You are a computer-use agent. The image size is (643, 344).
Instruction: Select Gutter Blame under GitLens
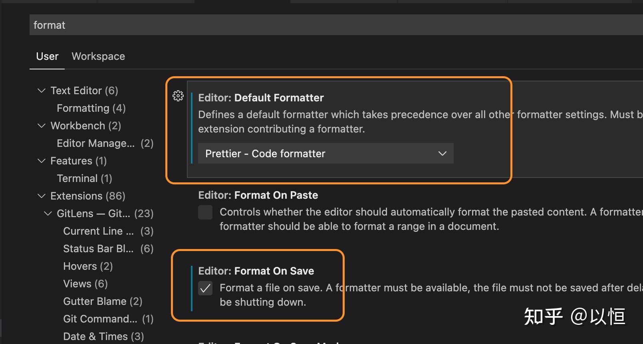tap(103, 301)
